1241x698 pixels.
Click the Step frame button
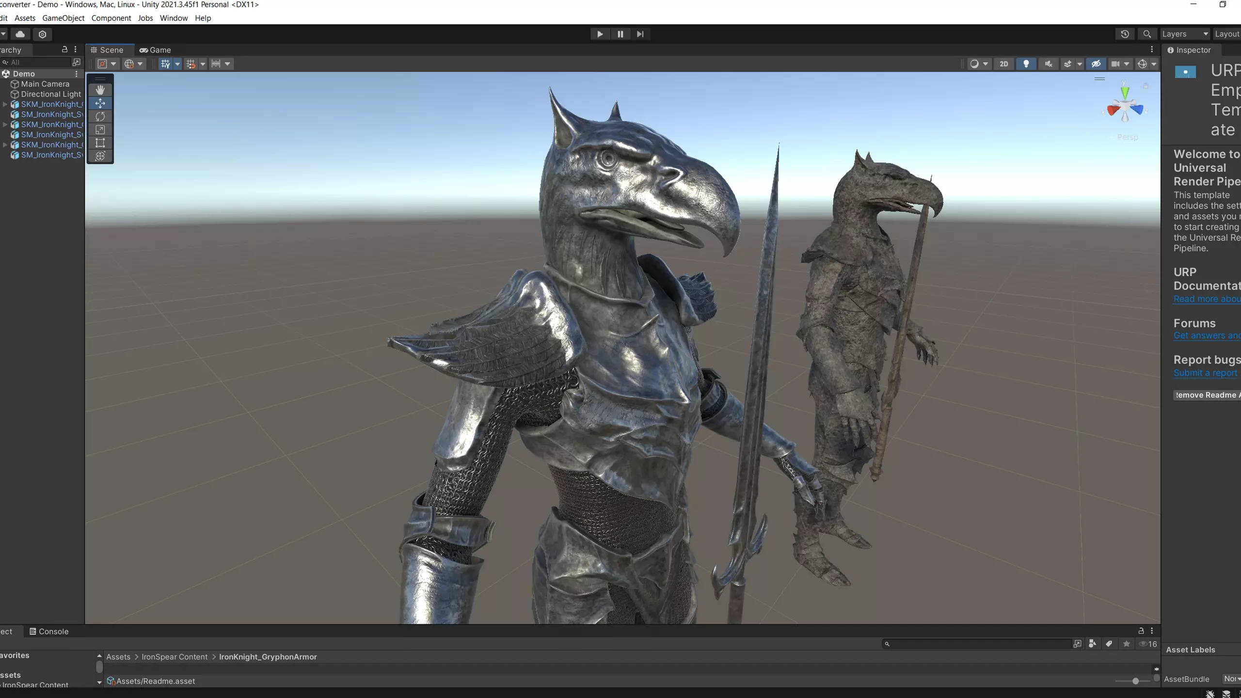[640, 34]
